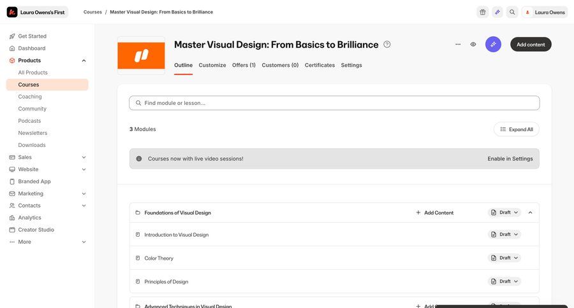The width and height of the screenshot is (574, 308).
Task: Click the lesson icon for Principles of Design
Action: (138, 281)
